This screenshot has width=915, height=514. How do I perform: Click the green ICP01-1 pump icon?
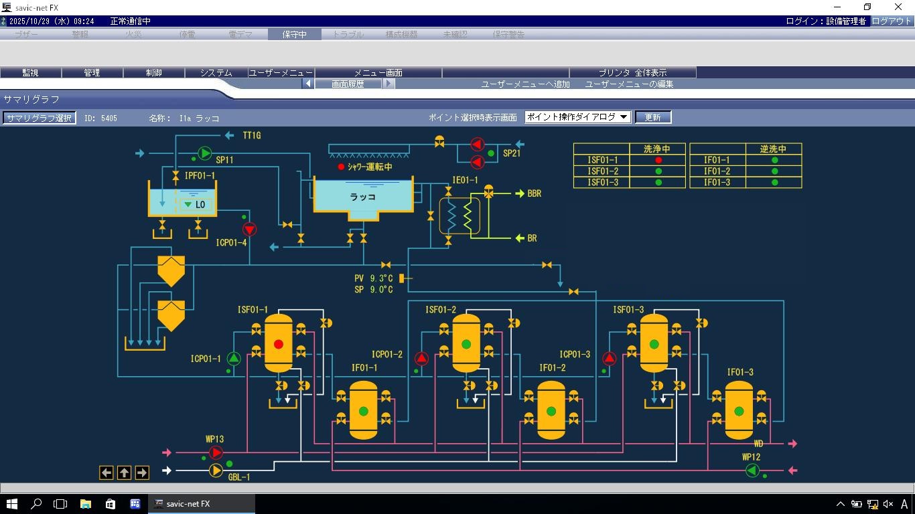[x=233, y=358]
